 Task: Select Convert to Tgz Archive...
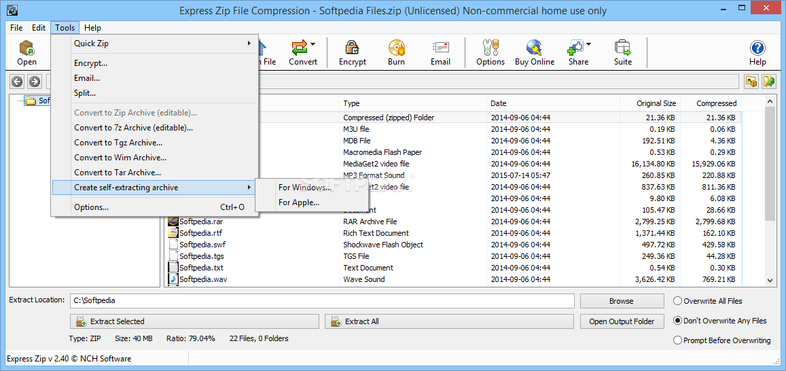click(155, 143)
